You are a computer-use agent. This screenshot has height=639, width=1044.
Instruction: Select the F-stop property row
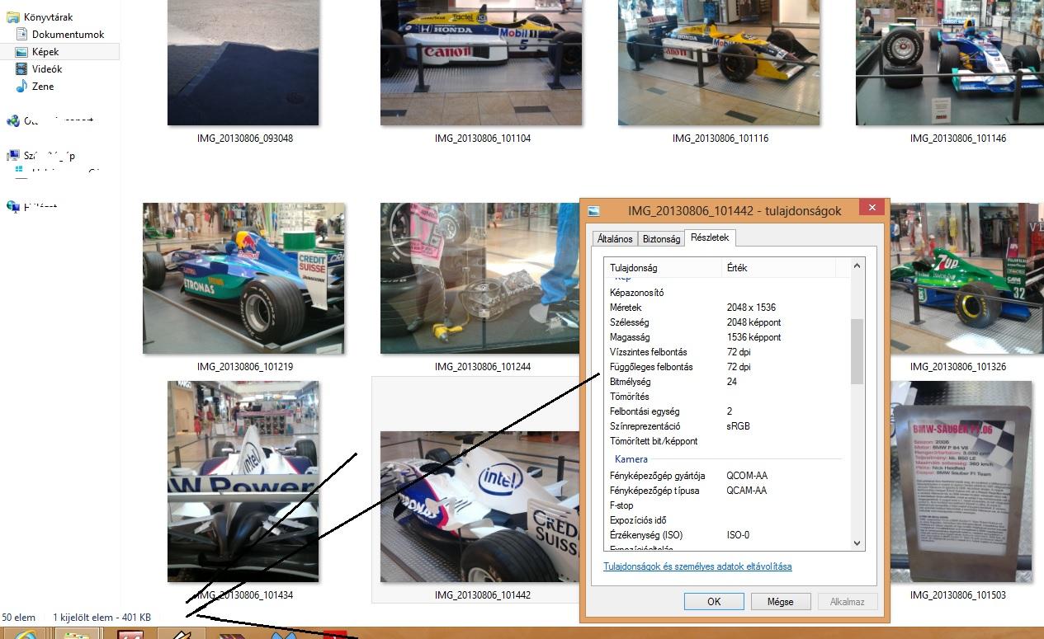click(x=726, y=505)
